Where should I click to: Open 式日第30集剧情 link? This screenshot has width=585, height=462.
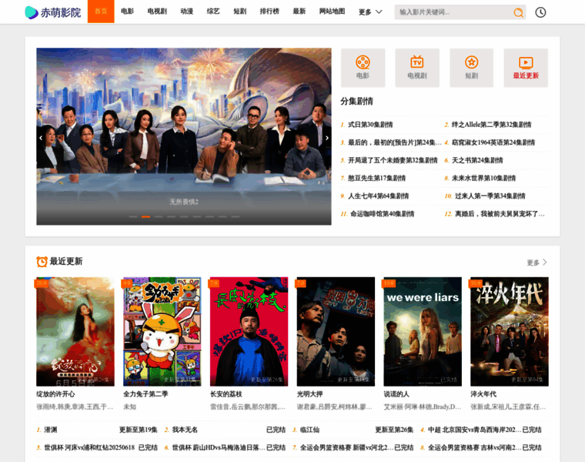(370, 125)
